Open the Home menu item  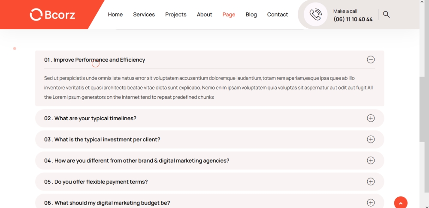tap(115, 15)
